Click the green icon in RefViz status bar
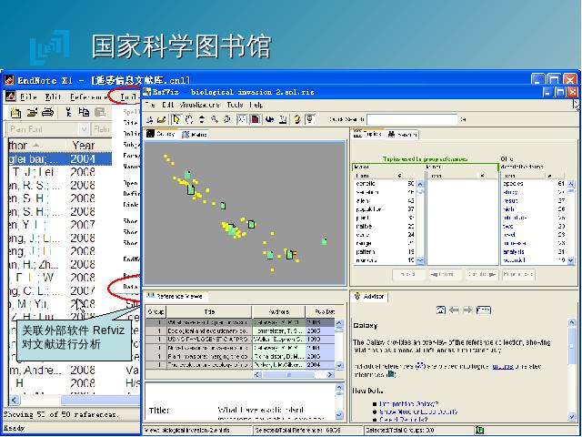 [x=479, y=431]
